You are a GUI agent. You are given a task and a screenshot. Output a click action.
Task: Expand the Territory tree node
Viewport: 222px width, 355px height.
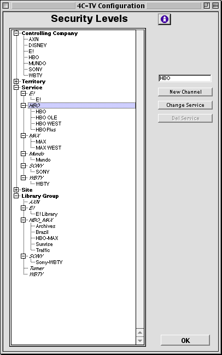pyautogui.click(x=16, y=81)
